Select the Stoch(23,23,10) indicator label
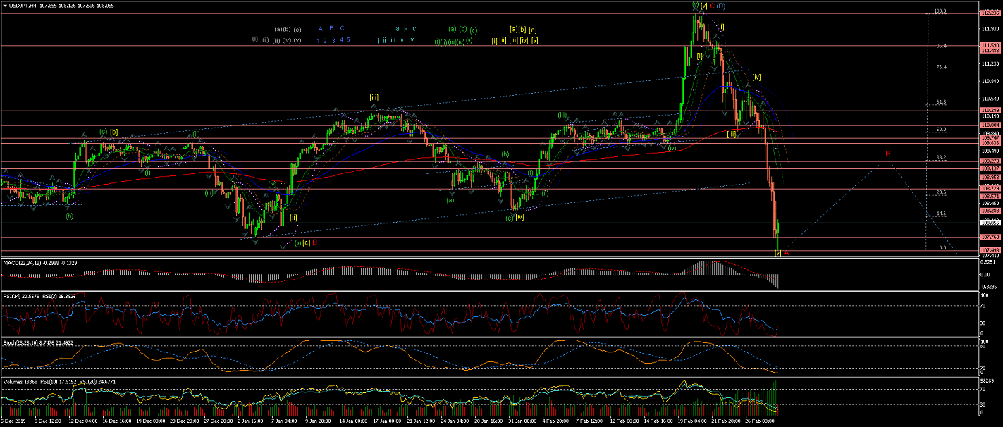 click(20, 342)
